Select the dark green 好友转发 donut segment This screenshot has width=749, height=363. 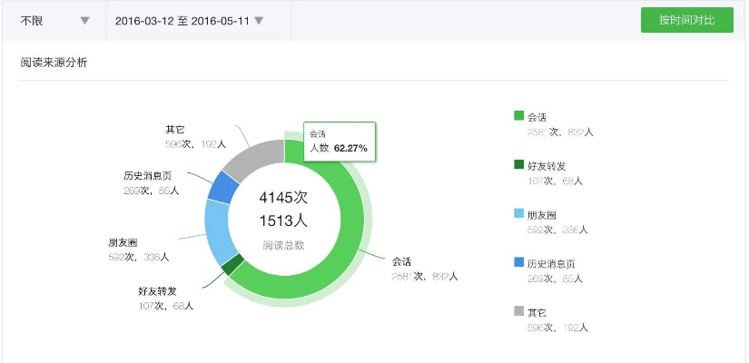tap(232, 264)
